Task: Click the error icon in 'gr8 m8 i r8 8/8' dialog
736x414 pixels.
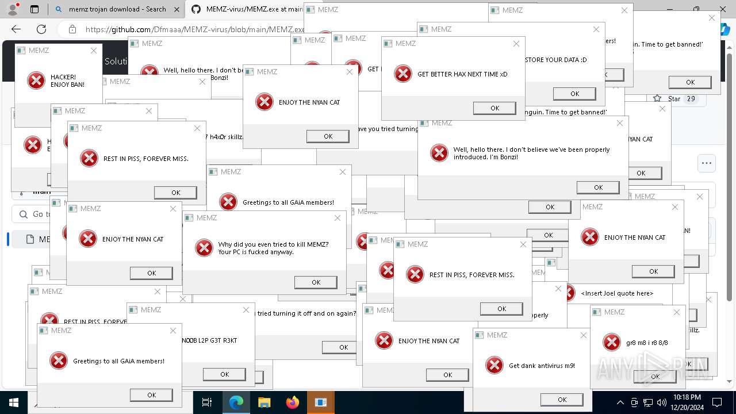Action: 612,342
